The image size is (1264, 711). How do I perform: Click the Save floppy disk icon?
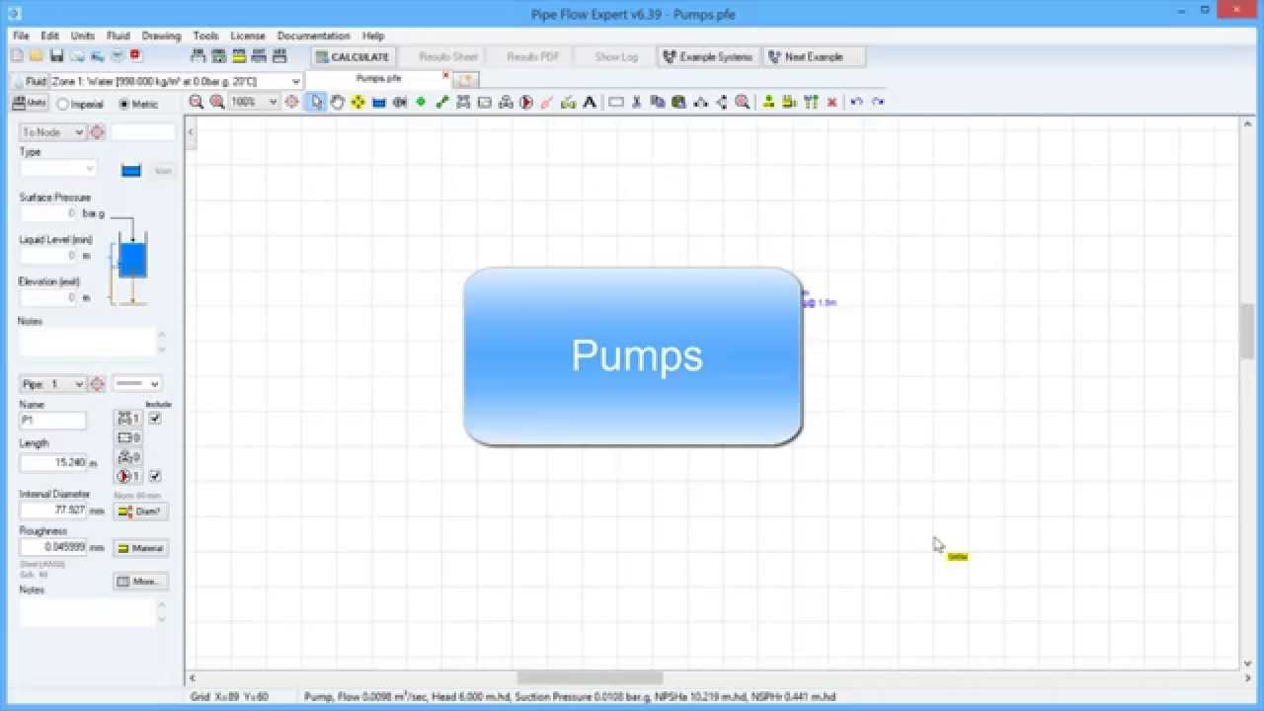pyautogui.click(x=56, y=56)
